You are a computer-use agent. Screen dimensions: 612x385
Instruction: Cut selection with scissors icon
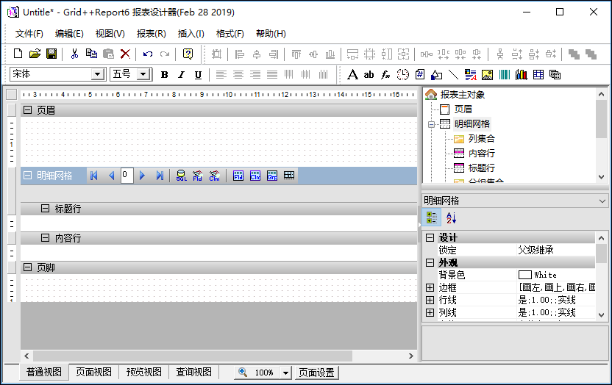(x=74, y=54)
